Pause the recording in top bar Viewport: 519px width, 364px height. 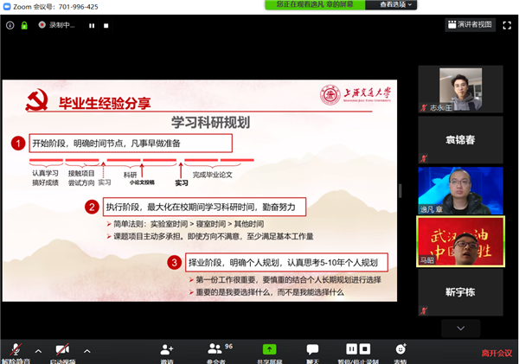pos(93,25)
